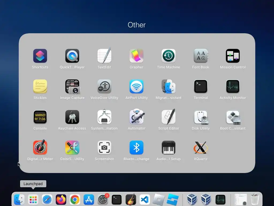Launch Firefox from the Dock
This screenshot has width=274, height=206.
[61, 200]
